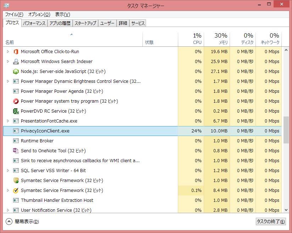Click the PowerDVD RC Service icon
The image size is (292, 233).
coord(16,111)
